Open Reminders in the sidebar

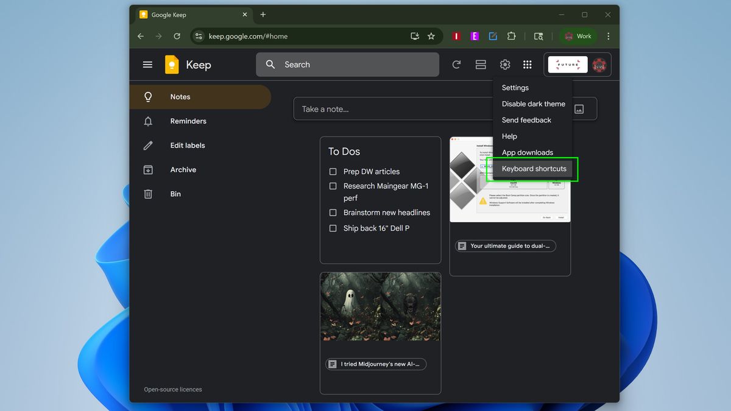188,121
